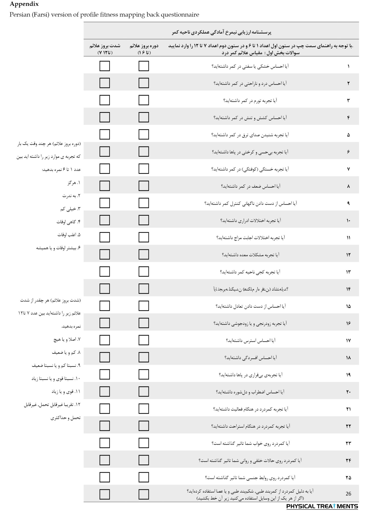
Task: Select the frequency checkbox for question 11
Action: (x=143, y=237)
